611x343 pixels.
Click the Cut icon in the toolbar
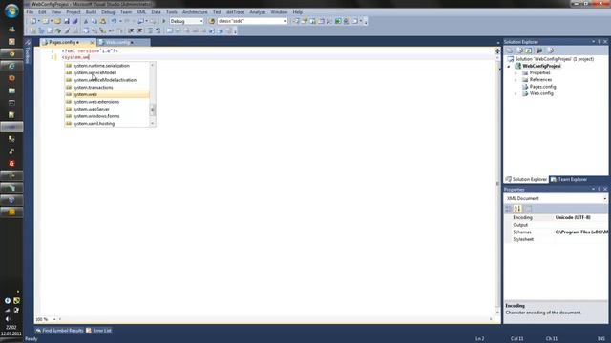click(x=86, y=21)
